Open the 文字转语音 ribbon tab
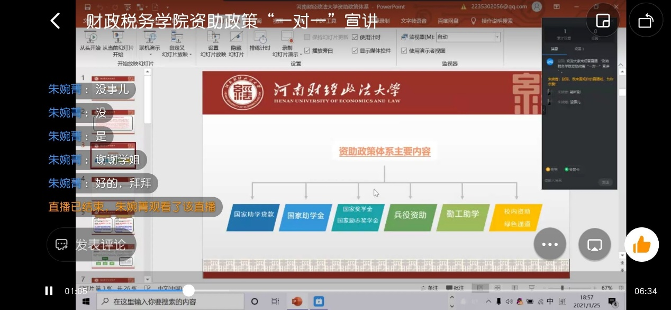 coord(413,21)
